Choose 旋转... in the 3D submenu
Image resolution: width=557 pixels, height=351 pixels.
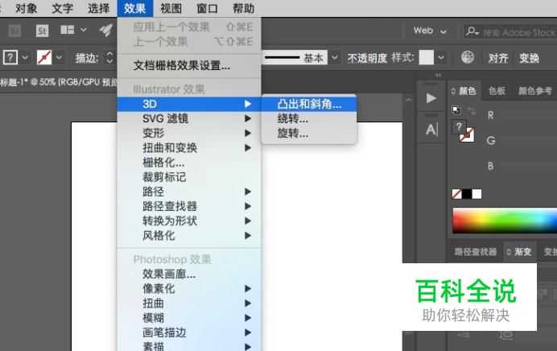point(309,134)
